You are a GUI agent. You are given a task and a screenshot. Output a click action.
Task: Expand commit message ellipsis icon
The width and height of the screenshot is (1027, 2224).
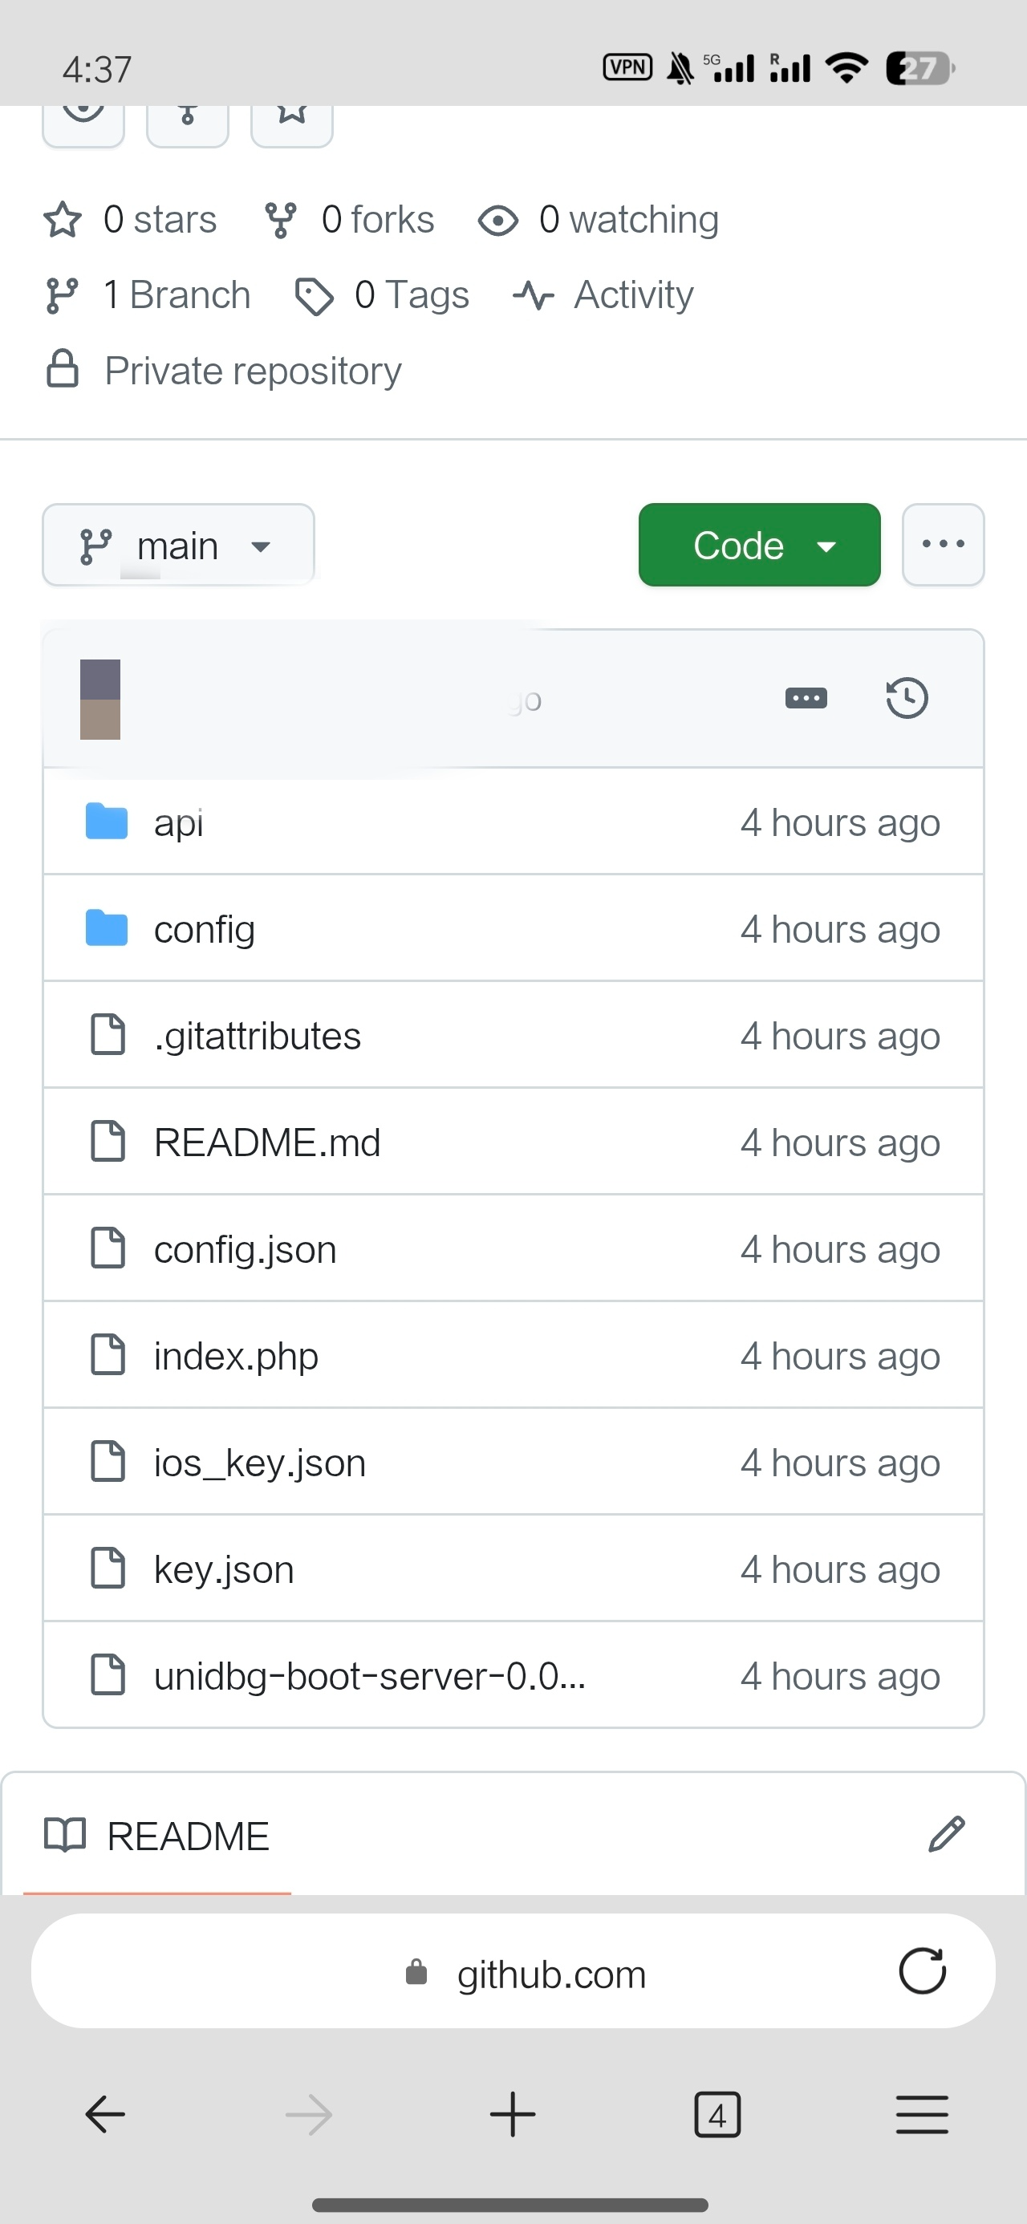805,697
